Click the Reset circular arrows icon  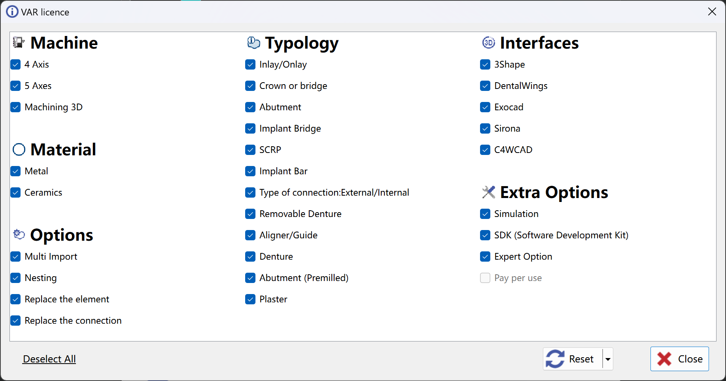pyautogui.click(x=555, y=359)
